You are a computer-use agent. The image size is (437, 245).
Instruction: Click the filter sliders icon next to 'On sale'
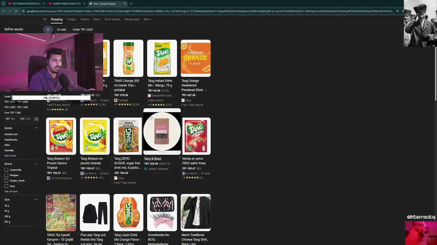click(x=48, y=30)
